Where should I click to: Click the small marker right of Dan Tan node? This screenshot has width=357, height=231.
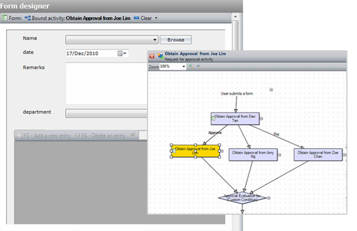point(262,118)
